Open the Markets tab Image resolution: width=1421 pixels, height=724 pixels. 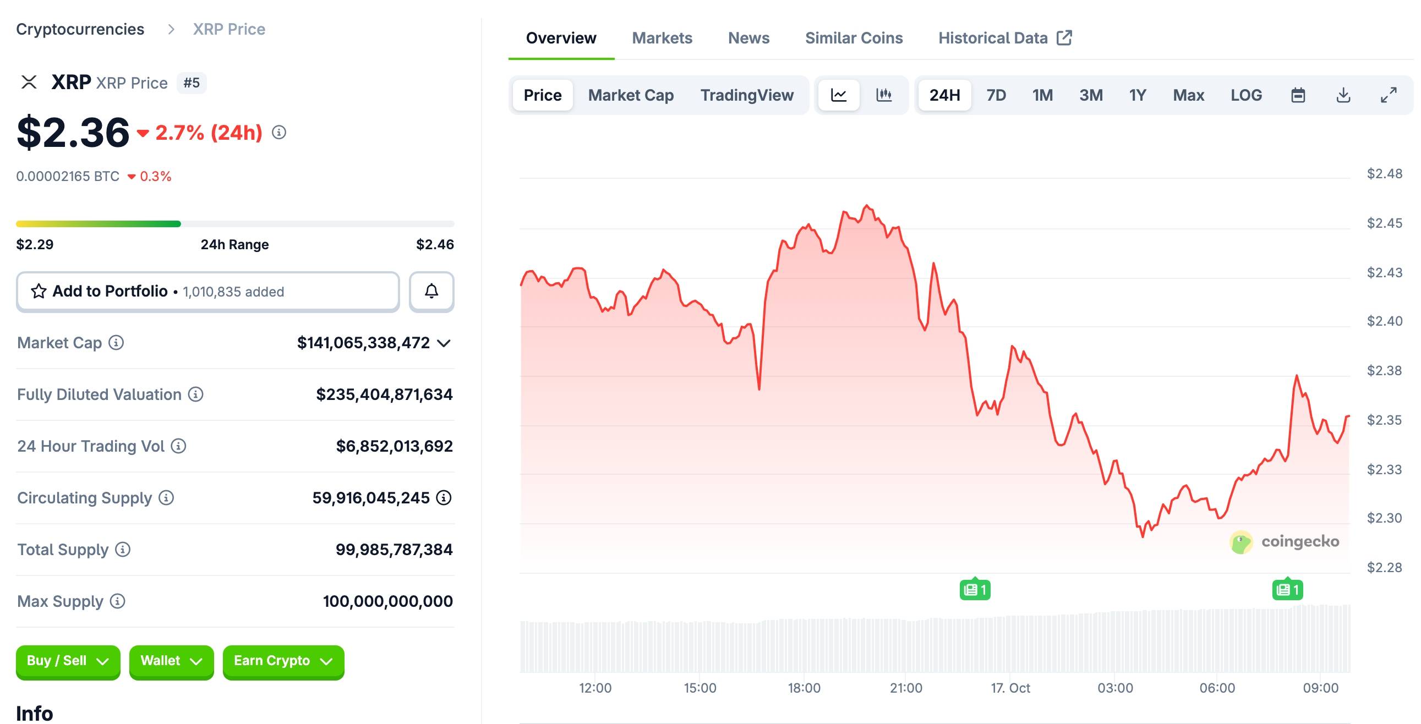(662, 38)
